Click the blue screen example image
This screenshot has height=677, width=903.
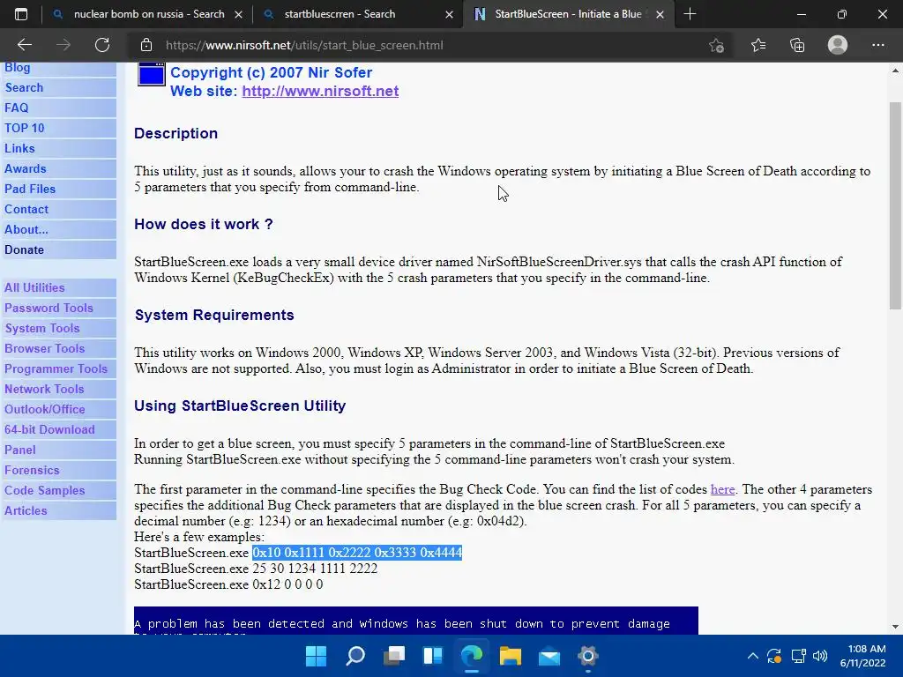[x=416, y=621]
